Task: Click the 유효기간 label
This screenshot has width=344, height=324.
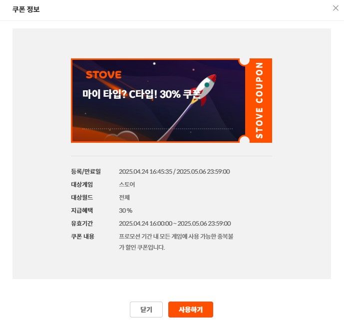Action: 82,223
